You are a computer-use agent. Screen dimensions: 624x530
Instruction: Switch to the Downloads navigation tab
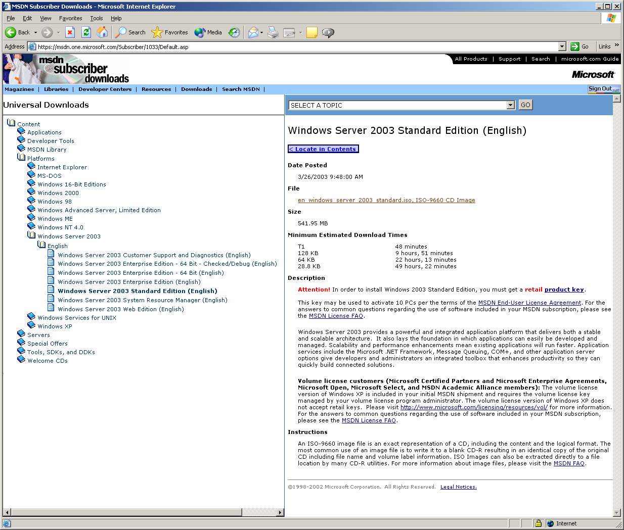196,89
